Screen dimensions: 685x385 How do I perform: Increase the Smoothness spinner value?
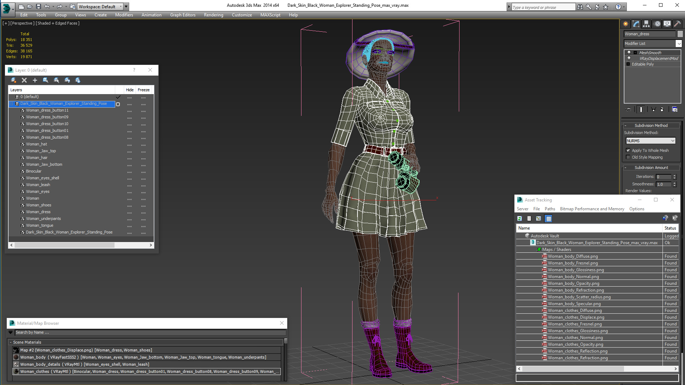pos(675,183)
